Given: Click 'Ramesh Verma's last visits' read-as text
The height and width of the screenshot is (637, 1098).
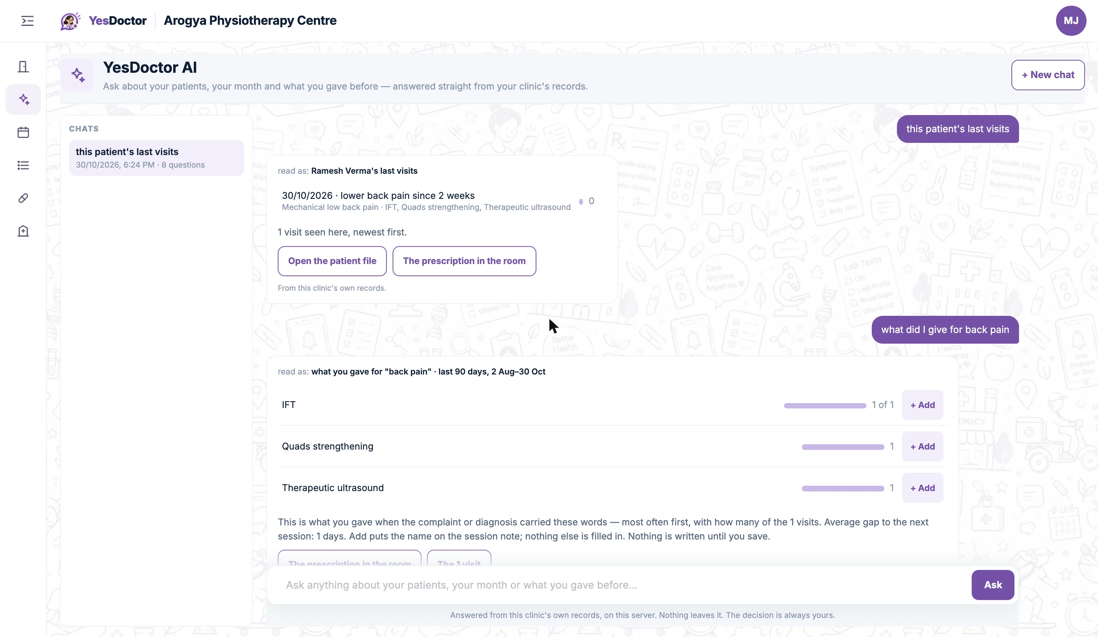Looking at the screenshot, I should 364,171.
